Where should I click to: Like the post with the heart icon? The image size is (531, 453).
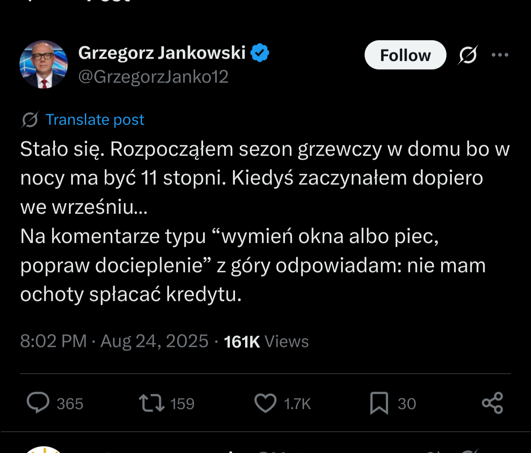point(265,403)
